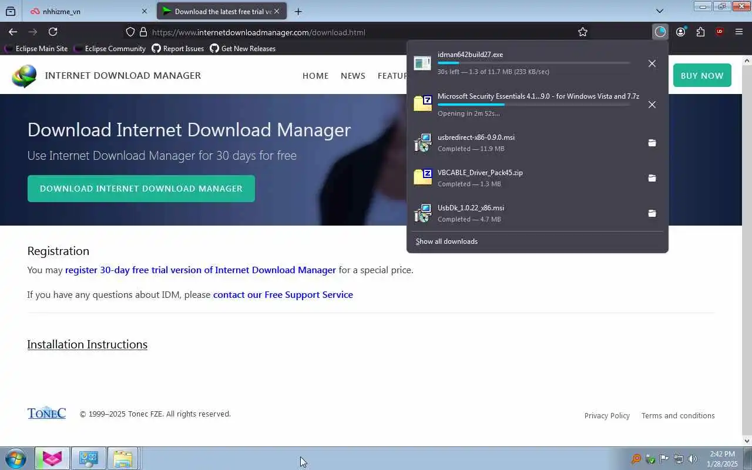Open the volume speaker tray icon
Screen dimensions: 752x470
click(693, 459)
